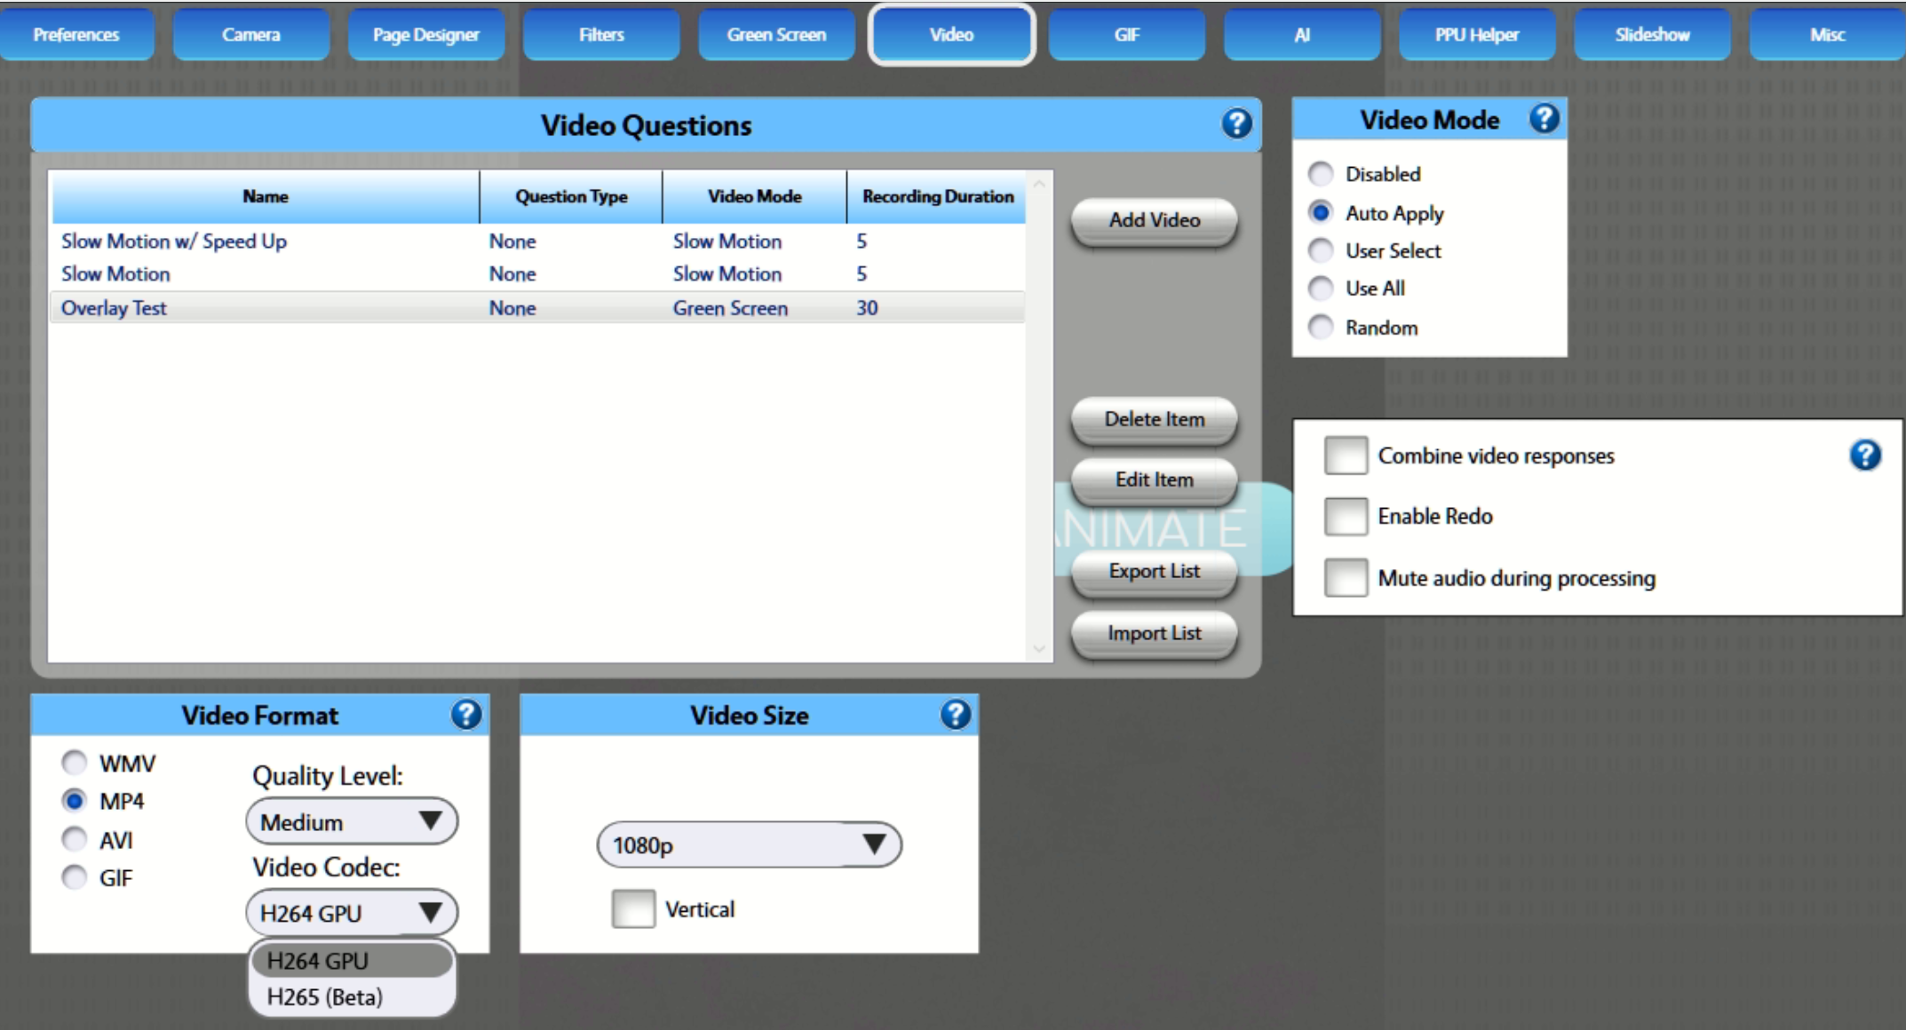Open the 1080p video size dropdown
Screen dimensions: 1906x1030
pyautogui.click(x=749, y=844)
